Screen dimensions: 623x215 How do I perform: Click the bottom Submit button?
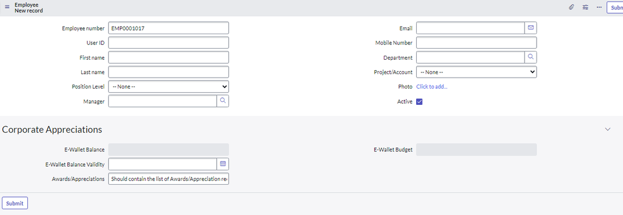(x=14, y=203)
